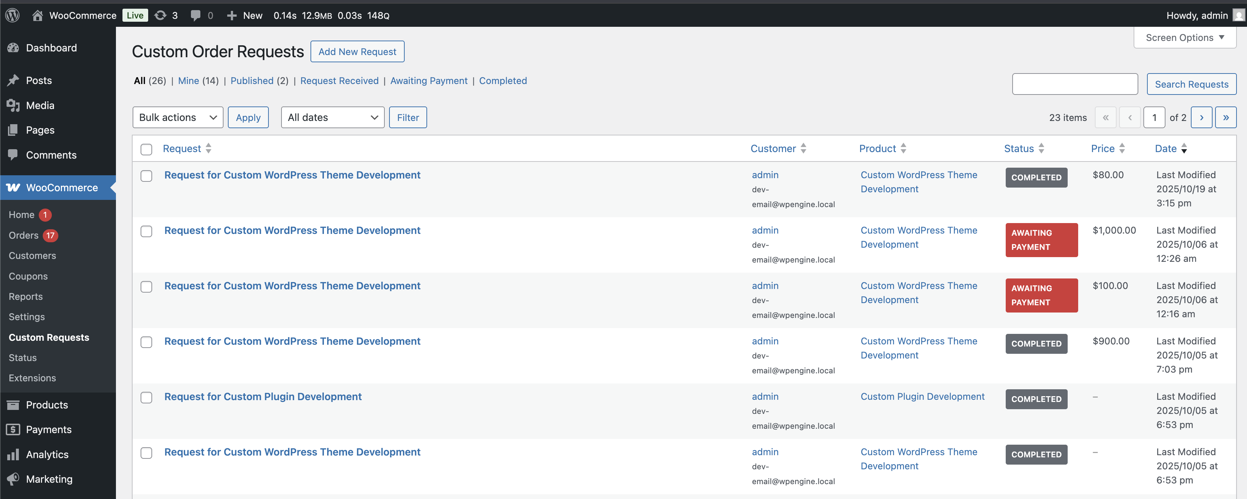Click the plus New icon
1247x499 pixels.
coord(232,15)
